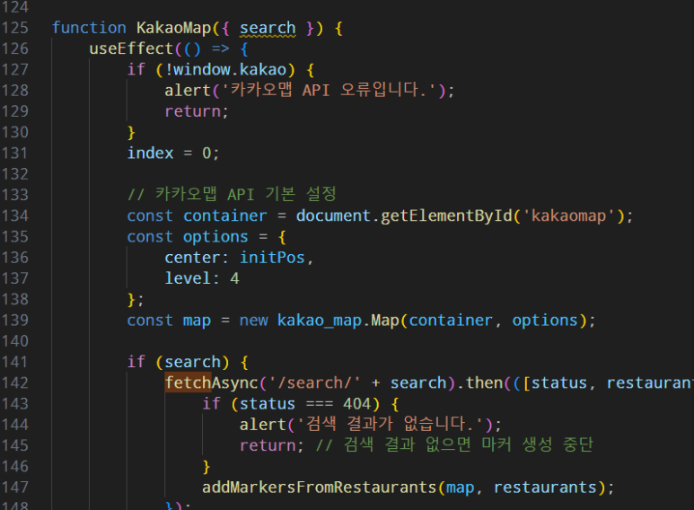Click the level value 4
The height and width of the screenshot is (510, 694).
click(234, 278)
